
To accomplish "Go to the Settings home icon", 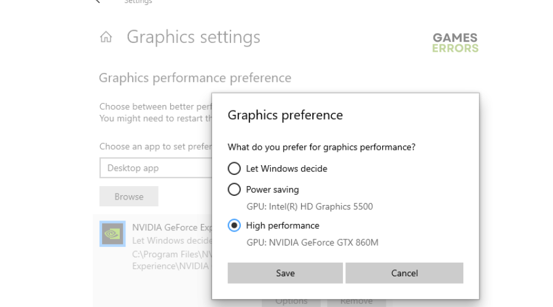I will click(x=106, y=37).
